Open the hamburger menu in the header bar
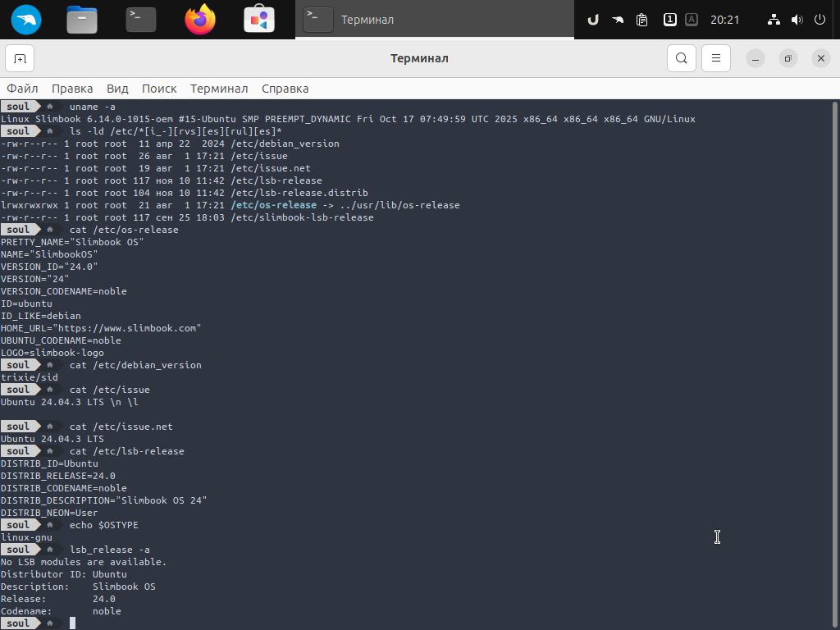Image resolution: width=840 pixels, height=630 pixels. [x=715, y=58]
